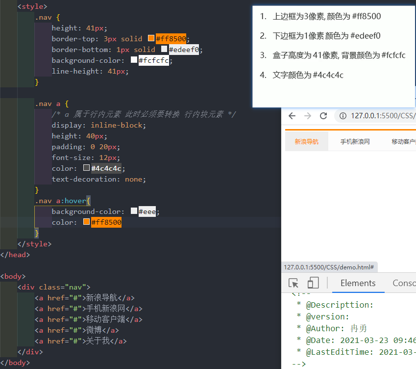This screenshot has height=369, width=416.
Task: Switch to the Elements tab
Action: [x=358, y=283]
